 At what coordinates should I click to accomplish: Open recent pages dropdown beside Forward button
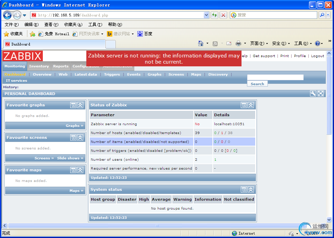point(25,15)
